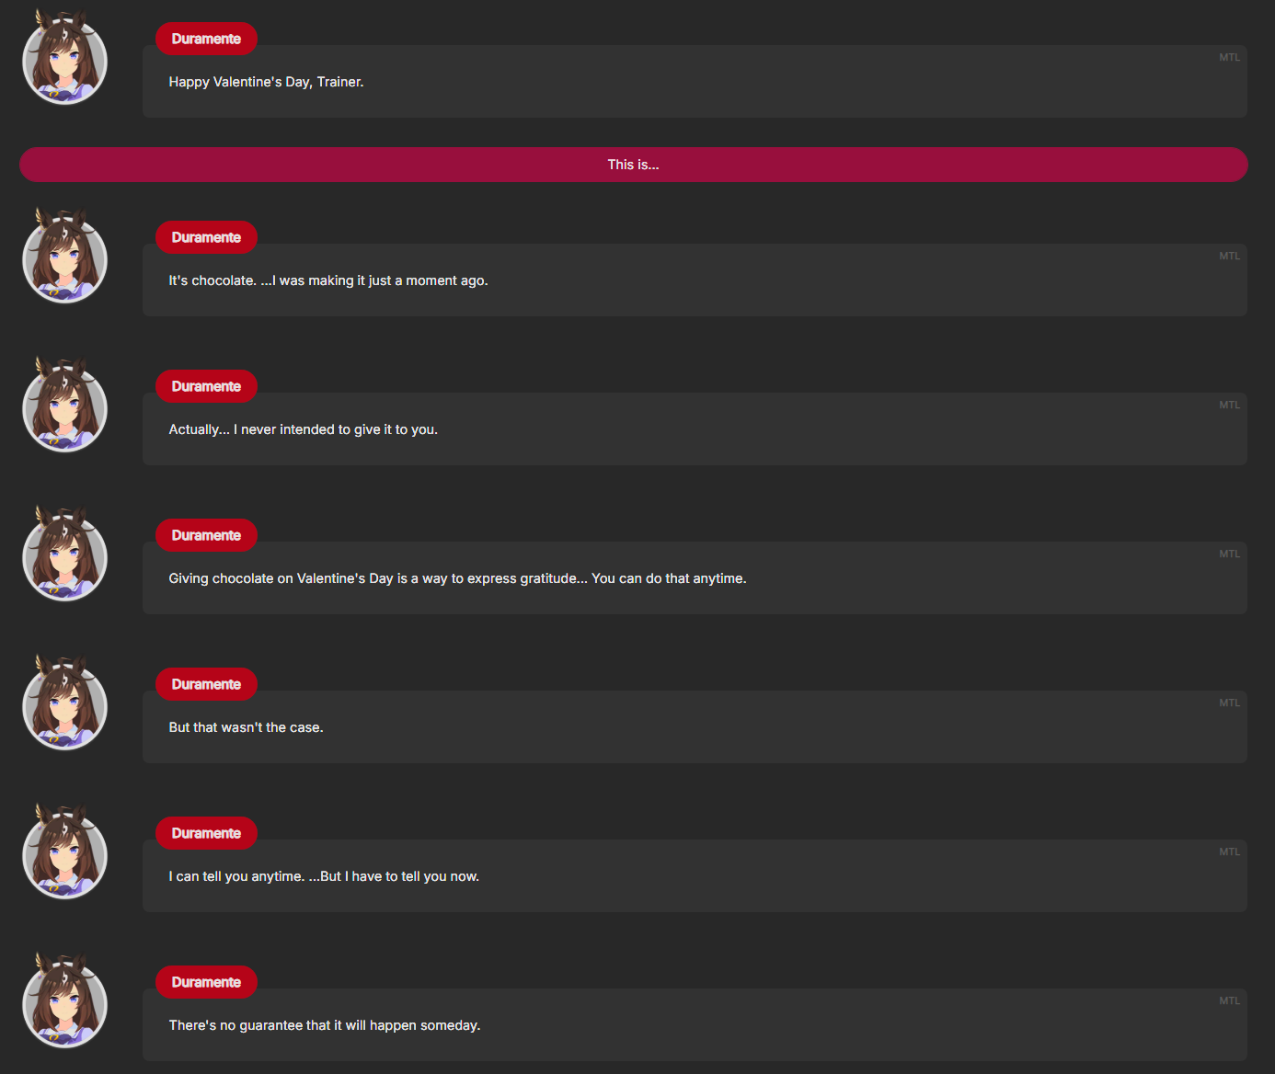This screenshot has width=1275, height=1074.
Task: Select the "This is..." choice banner
Action: coord(634,165)
